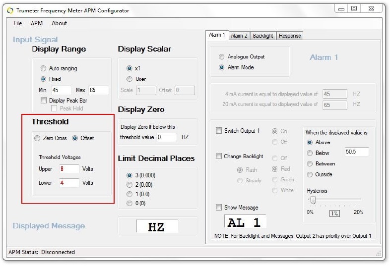
Task: Maximize the Configurator window
Action: pos(354,9)
